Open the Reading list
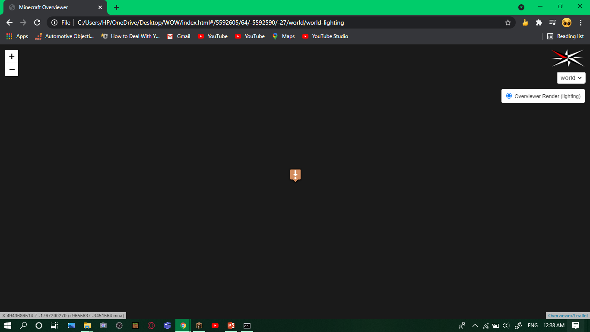The image size is (590, 332). click(x=565, y=36)
